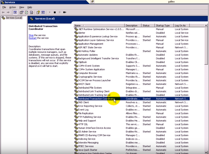This screenshot has width=209, height=154.
Task: Select the IIS Admin Service row
Action: pyautogui.click(x=87, y=131)
